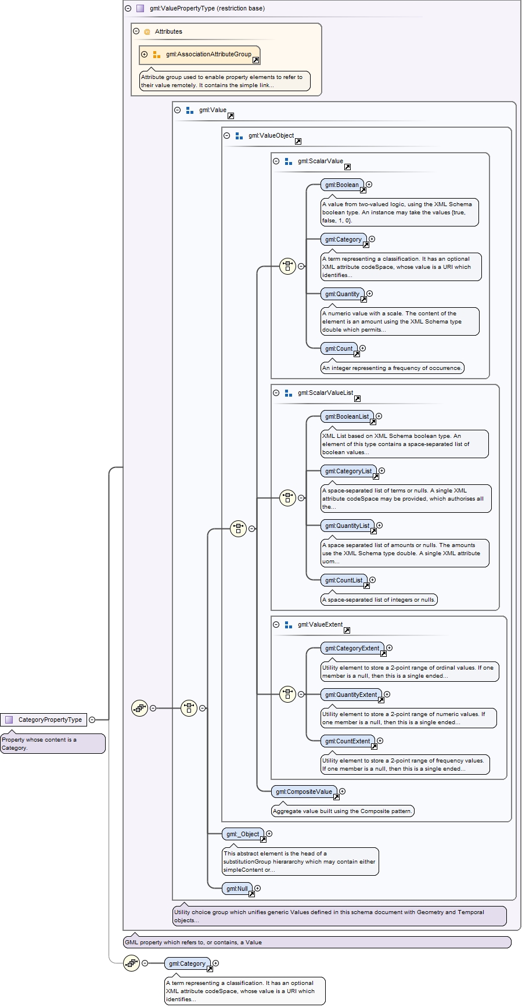
Task: Collapse the Attributes section
Action: click(136, 31)
